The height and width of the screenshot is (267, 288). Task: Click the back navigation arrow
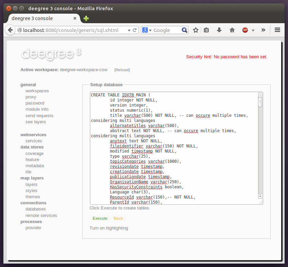(x=10, y=30)
